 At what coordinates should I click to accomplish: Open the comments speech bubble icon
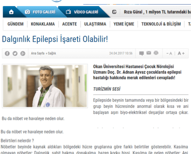point(142,53)
